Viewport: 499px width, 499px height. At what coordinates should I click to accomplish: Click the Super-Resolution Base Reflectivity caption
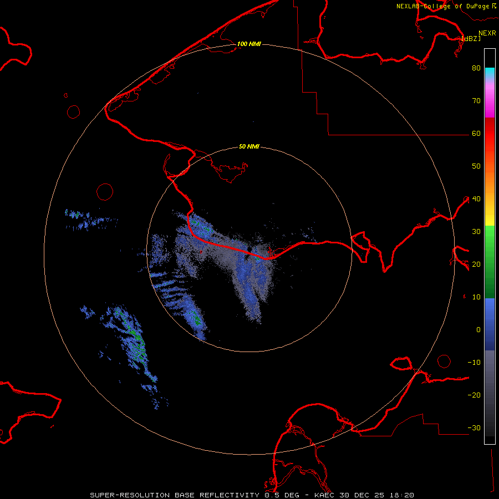pos(252,495)
